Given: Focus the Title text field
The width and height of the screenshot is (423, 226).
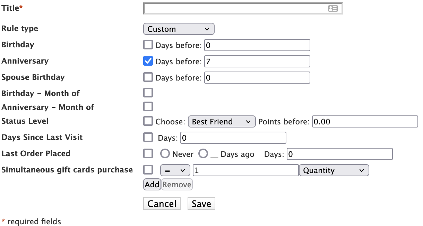Looking at the screenshot, I should tap(236, 9).
